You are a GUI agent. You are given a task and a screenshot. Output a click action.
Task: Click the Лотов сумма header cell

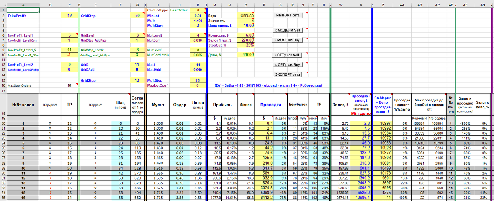point(198,104)
